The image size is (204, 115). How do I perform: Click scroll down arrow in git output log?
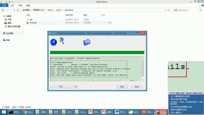click(143, 80)
